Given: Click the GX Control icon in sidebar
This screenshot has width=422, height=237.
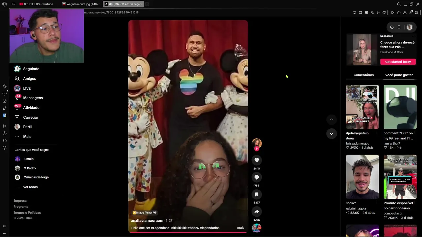Looking at the screenshot, I should 4,226.
